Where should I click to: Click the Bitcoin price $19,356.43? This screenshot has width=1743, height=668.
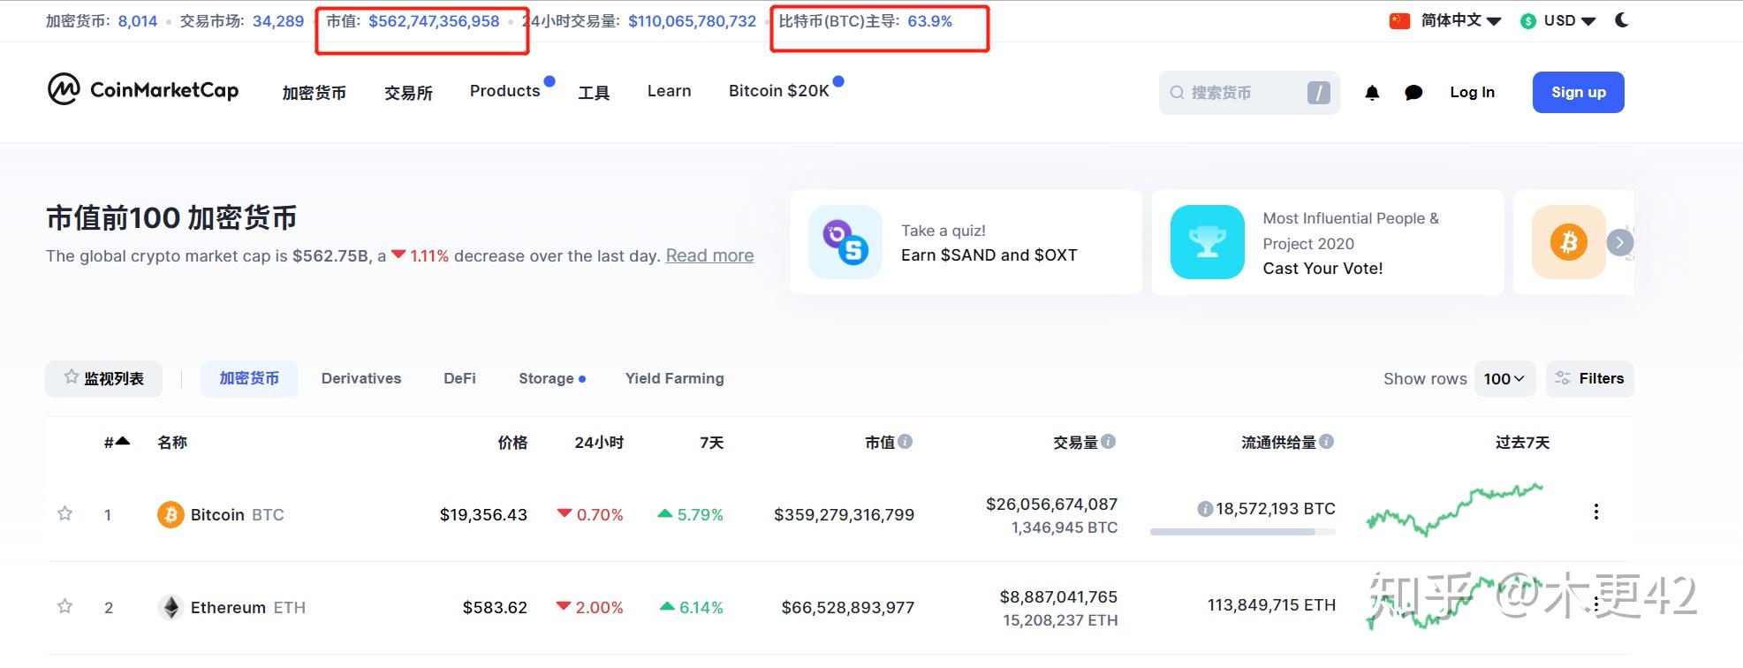tap(483, 514)
